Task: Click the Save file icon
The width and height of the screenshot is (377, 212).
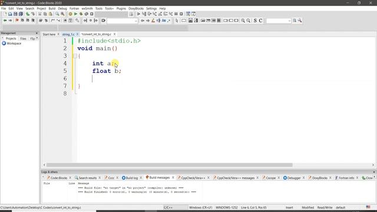Action: click(15, 14)
